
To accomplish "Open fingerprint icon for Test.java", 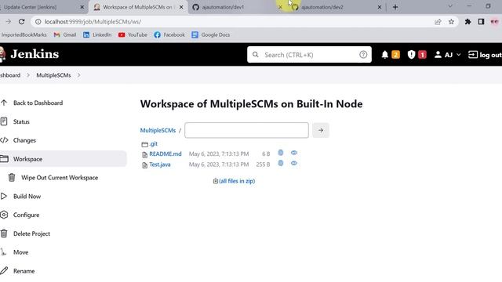I will coord(281,164).
